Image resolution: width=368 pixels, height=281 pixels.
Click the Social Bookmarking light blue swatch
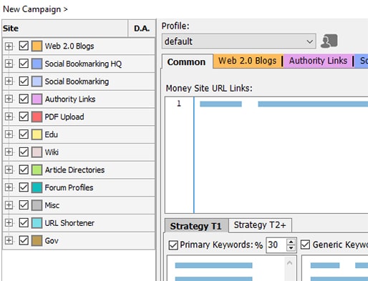[x=37, y=82]
